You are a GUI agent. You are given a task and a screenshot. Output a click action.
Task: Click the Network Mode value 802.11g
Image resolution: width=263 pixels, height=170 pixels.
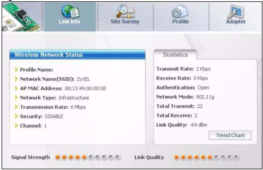205,97
